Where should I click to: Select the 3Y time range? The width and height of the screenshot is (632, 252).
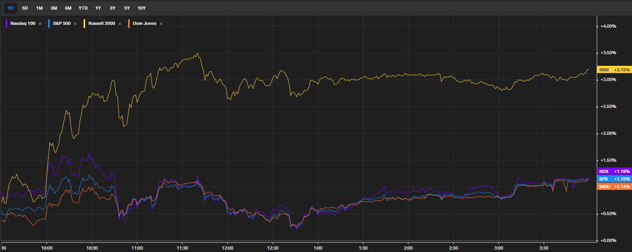pyautogui.click(x=112, y=8)
